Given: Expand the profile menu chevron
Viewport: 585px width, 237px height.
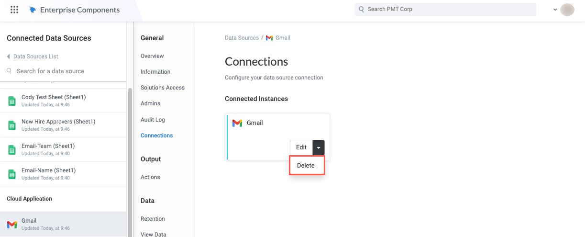Looking at the screenshot, I should 555,10.
